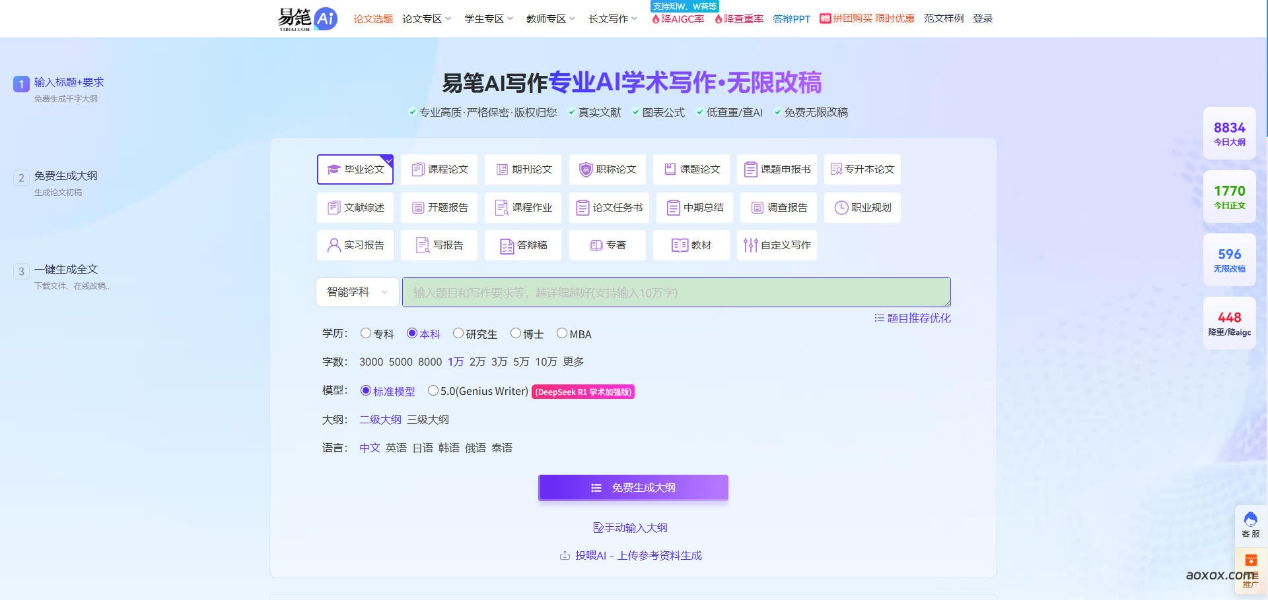1268x600 pixels.
Task: Expand the 长文写作 dropdown menu
Action: (x=608, y=18)
